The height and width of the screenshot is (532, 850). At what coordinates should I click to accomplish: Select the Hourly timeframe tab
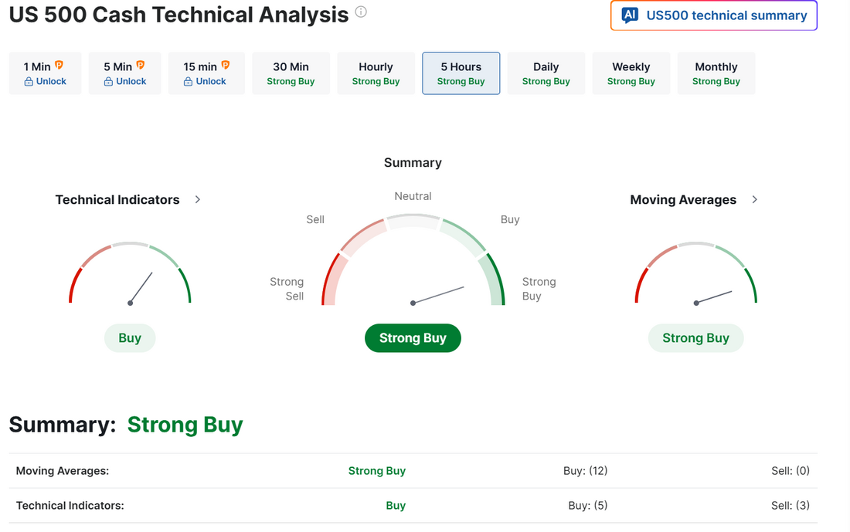click(x=376, y=73)
